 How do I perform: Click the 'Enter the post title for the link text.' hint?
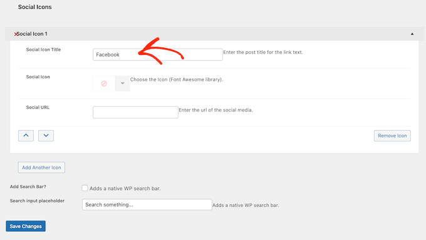(263, 52)
